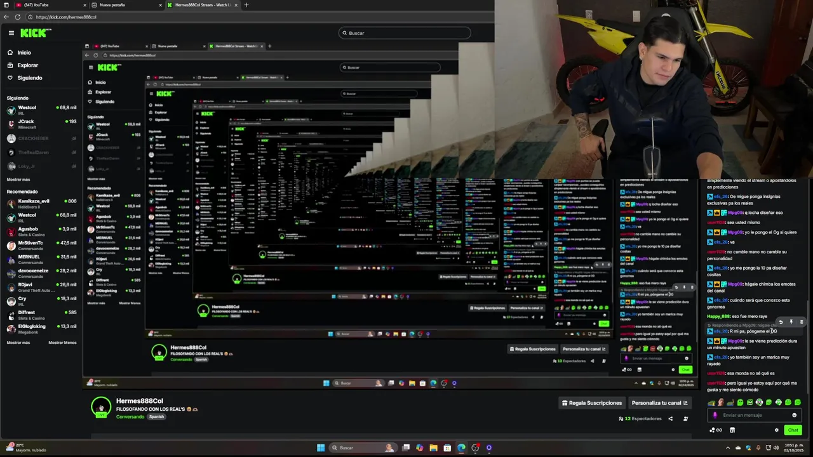Open the Windows Start button on the outermost taskbar
813x457 pixels.
click(x=321, y=447)
